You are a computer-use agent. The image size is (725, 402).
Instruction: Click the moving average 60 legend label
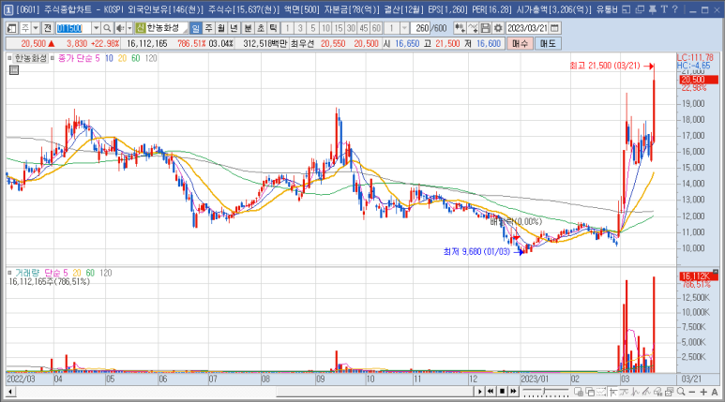(135, 58)
